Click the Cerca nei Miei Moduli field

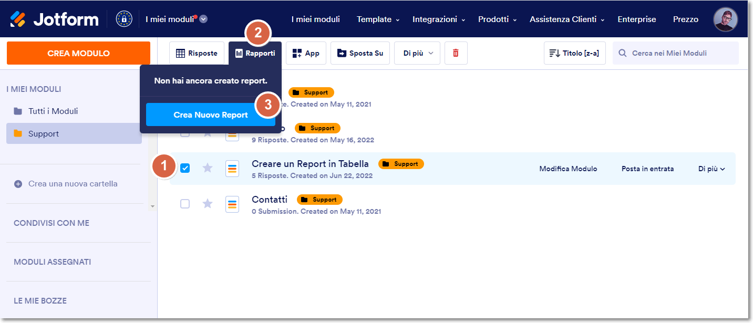(676, 53)
